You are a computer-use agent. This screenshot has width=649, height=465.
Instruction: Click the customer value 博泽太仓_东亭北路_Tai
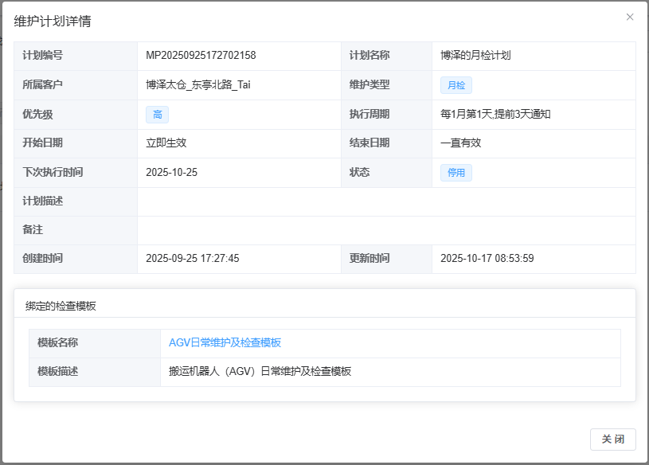(x=198, y=85)
